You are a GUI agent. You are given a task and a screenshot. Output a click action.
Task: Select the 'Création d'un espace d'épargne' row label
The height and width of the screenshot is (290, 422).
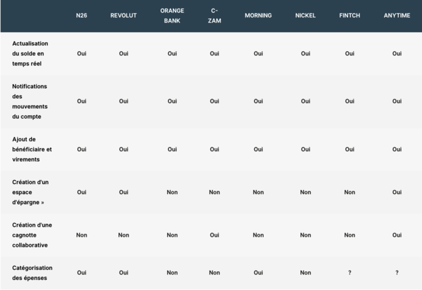click(31, 192)
